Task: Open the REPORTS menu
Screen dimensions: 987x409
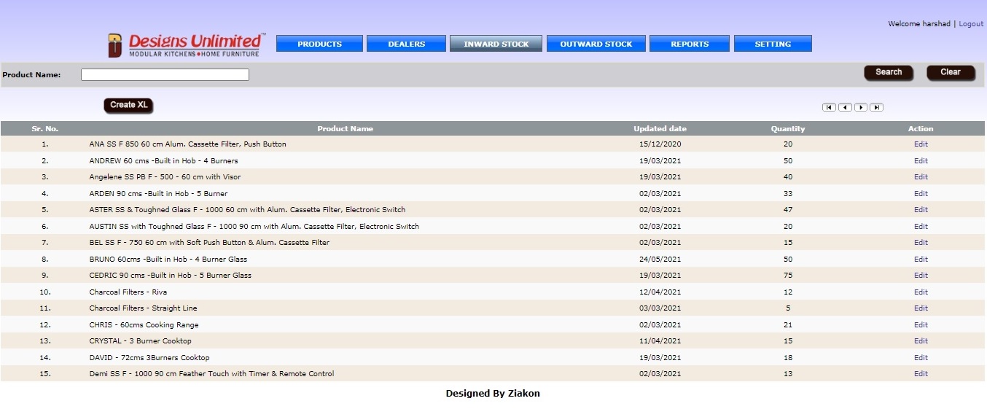Action: tap(690, 44)
